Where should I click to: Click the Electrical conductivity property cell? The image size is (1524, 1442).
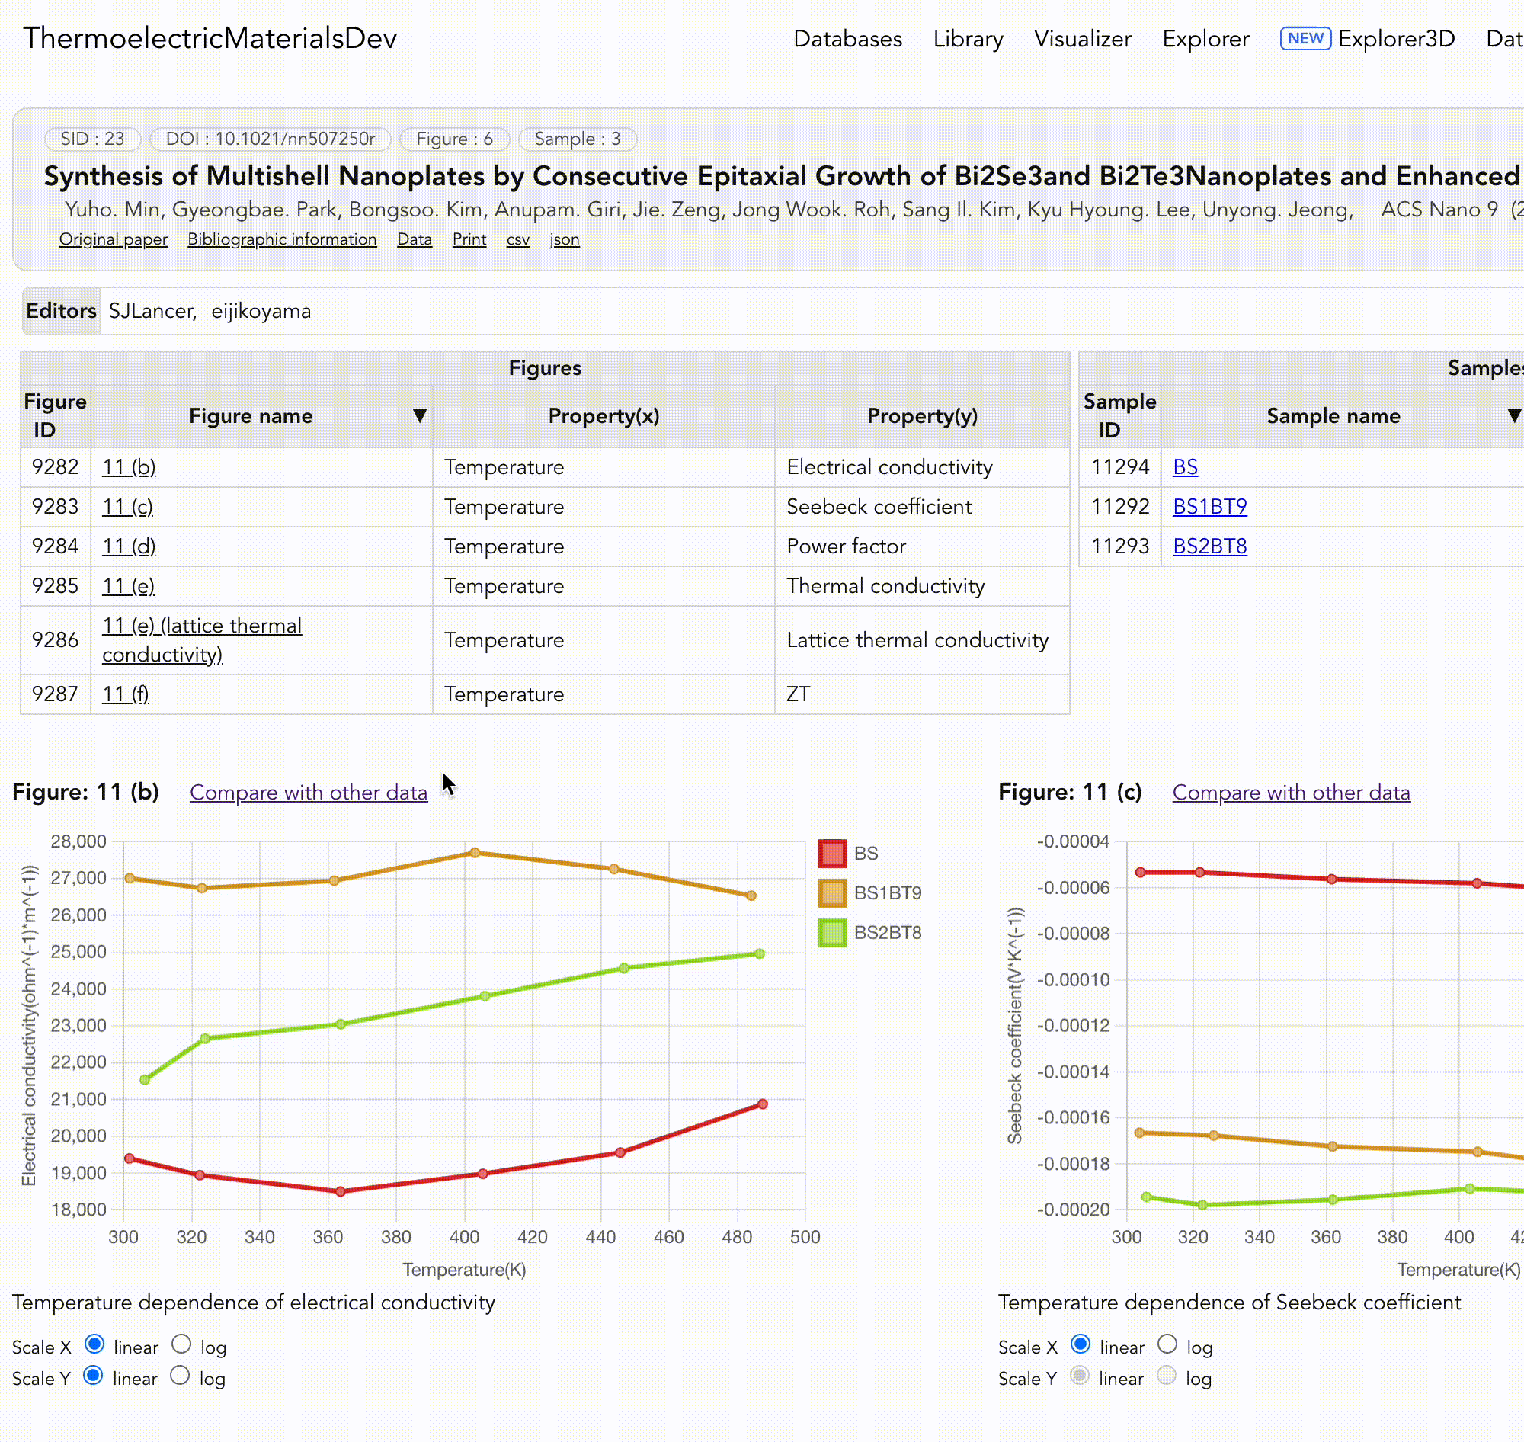[921, 467]
